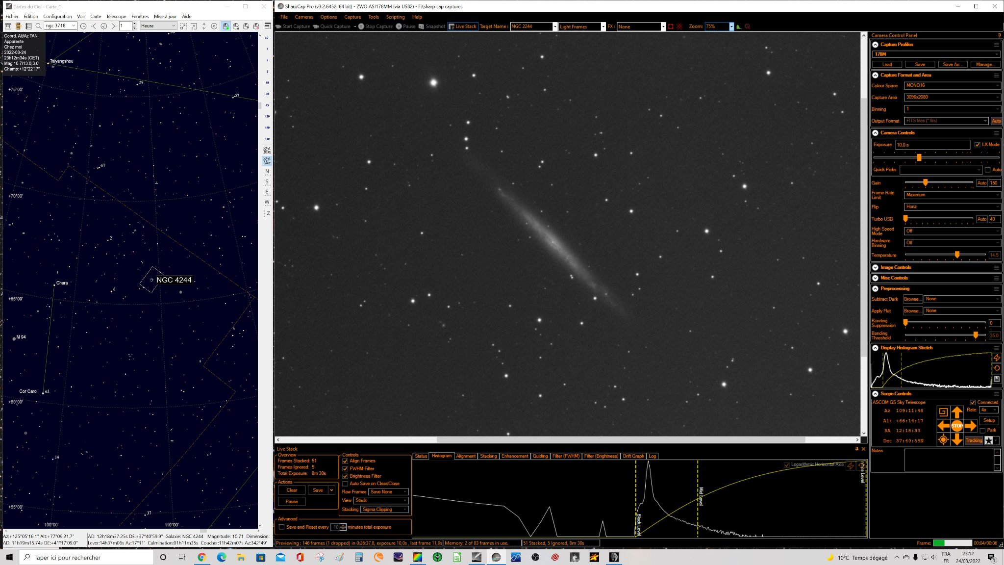Click the auto-stretch lightning bolt icon
The width and height of the screenshot is (1004, 565).
click(x=997, y=358)
